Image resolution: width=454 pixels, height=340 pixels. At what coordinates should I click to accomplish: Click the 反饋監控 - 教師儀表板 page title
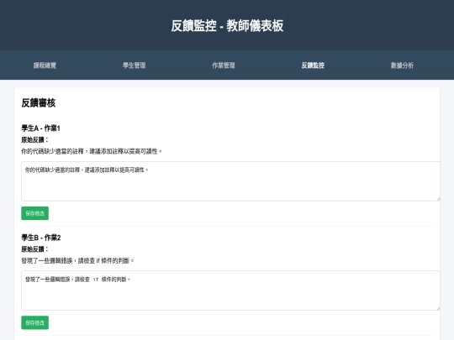(227, 25)
